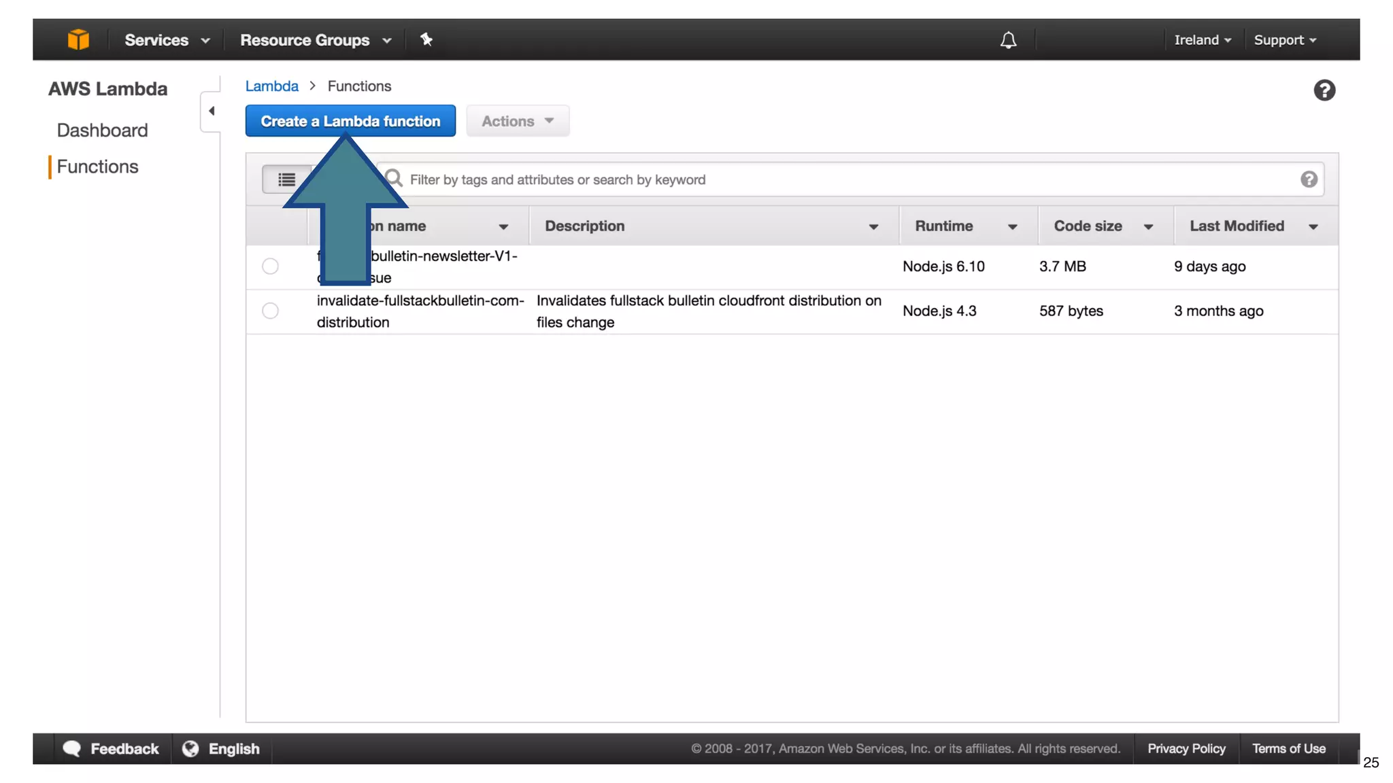This screenshot has width=1393, height=783.
Task: Expand the Actions dropdown
Action: coord(518,121)
